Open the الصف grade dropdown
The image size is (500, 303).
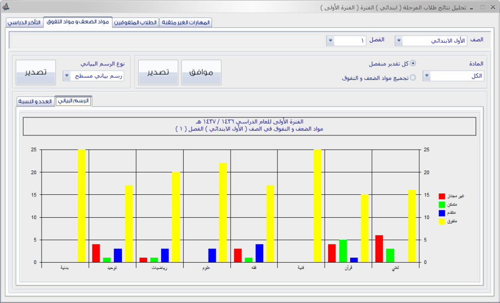coord(398,41)
